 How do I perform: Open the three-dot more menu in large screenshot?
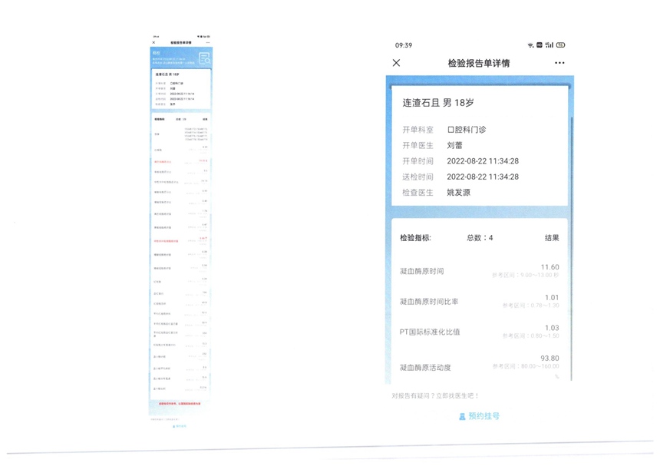coord(559,63)
